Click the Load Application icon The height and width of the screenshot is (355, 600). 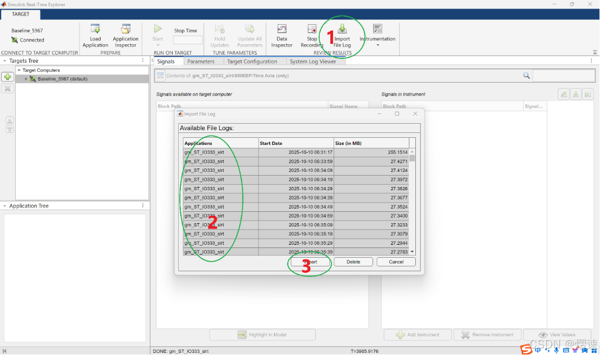[x=95, y=29]
